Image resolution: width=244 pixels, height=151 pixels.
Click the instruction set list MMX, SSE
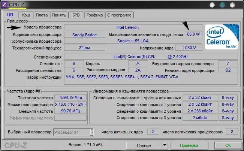click(151, 79)
